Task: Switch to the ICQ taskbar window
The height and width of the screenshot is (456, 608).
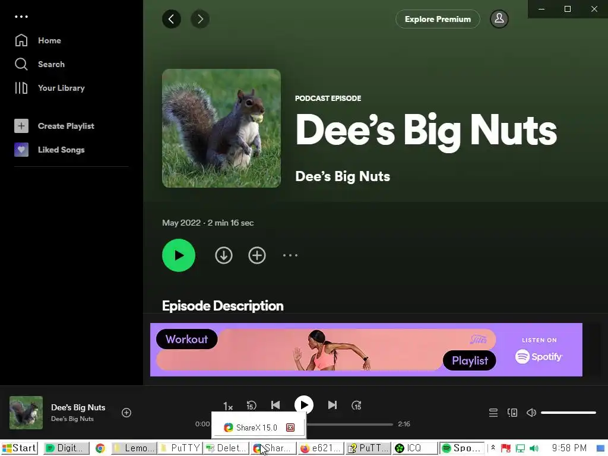Action: pos(415,448)
